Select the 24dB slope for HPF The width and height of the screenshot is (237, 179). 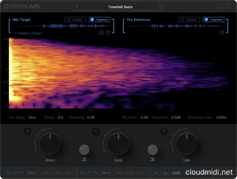66,173
